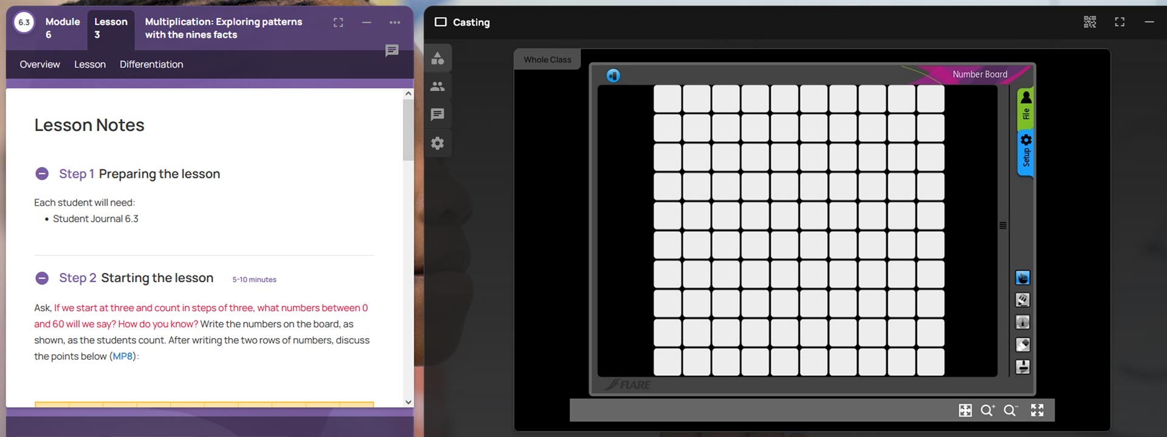Switch to the Lesson tab
The image size is (1167, 437).
point(90,64)
